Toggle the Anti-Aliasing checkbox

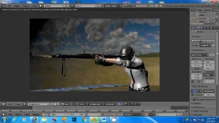point(195,86)
